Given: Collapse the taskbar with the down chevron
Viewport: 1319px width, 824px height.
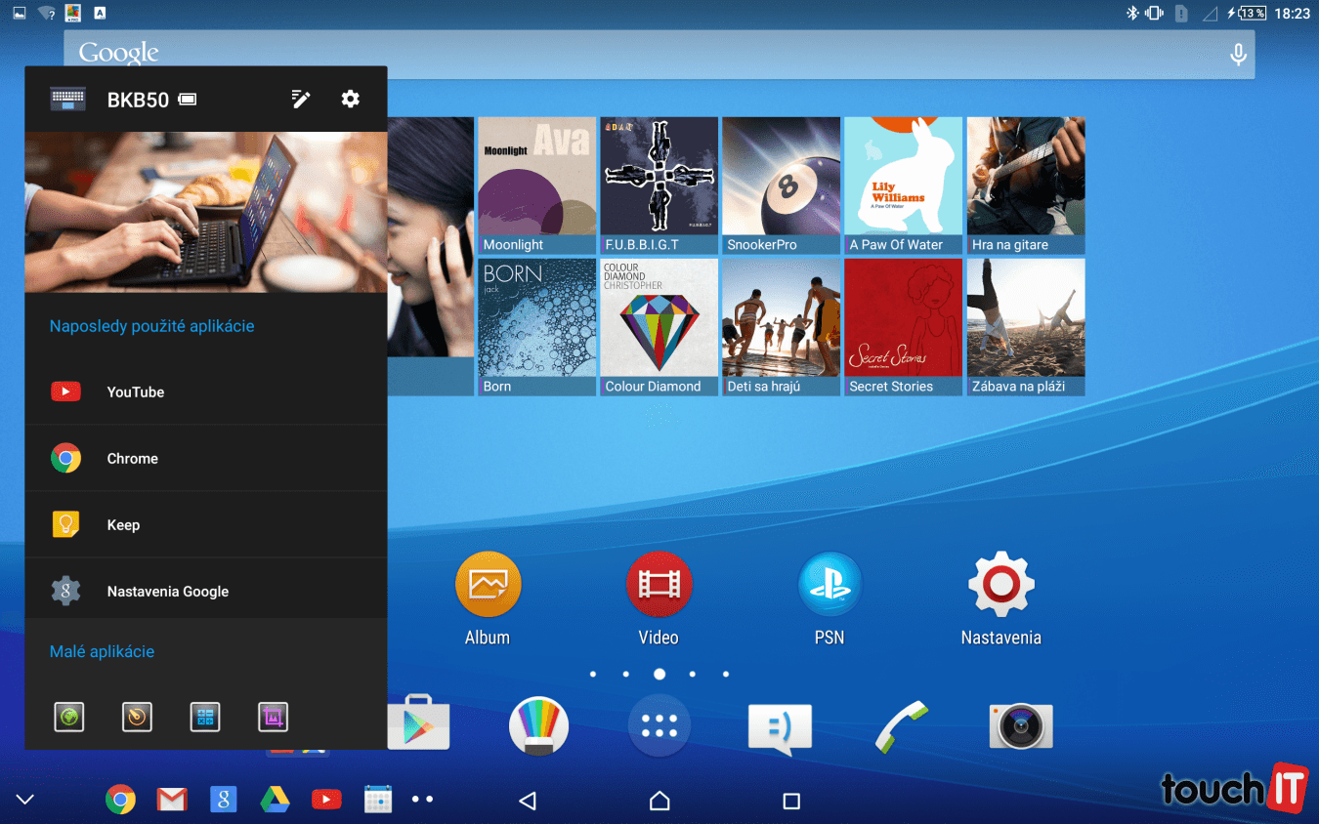Looking at the screenshot, I should [x=25, y=800].
